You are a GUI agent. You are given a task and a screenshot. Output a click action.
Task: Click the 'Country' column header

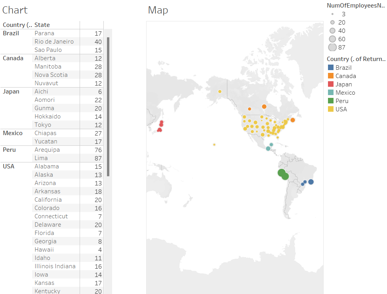(x=17, y=25)
